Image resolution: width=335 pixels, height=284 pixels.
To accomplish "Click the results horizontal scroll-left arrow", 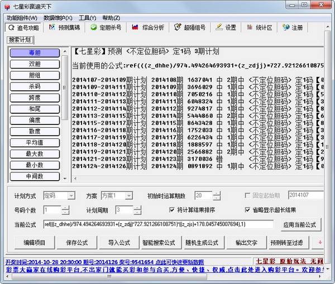I will [75, 179].
